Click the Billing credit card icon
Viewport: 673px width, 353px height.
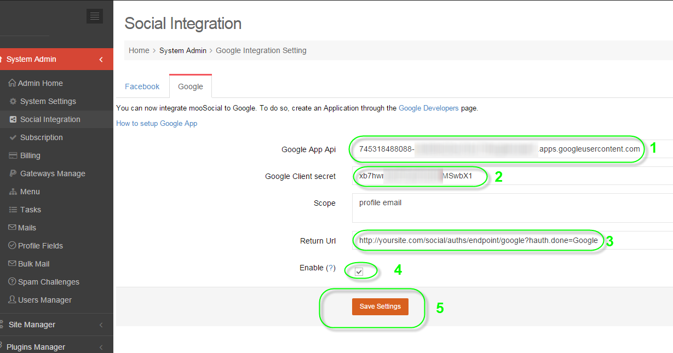13,155
